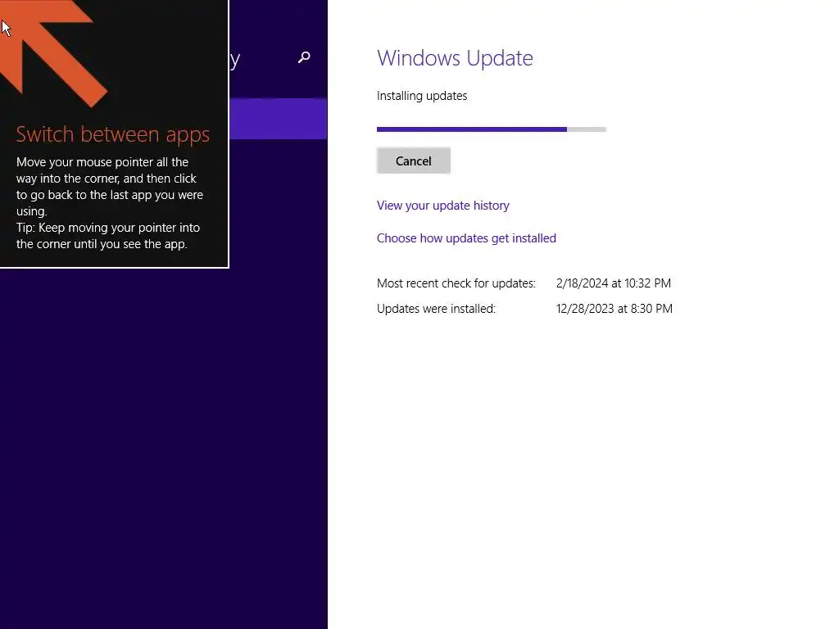Viewport: 839px width, 629px height.
Task: Click the Updates were installed label
Action: coord(436,309)
